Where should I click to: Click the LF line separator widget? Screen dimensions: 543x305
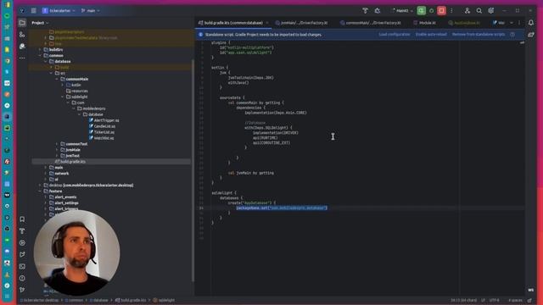(483, 300)
